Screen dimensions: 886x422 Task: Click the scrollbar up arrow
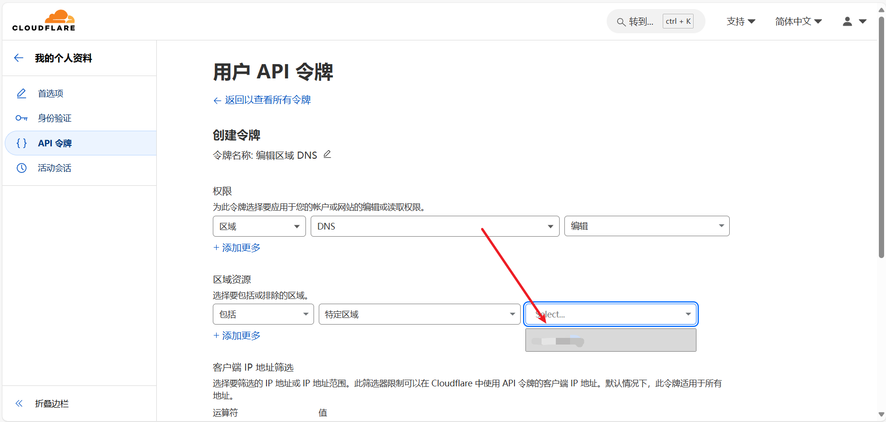pos(881,10)
